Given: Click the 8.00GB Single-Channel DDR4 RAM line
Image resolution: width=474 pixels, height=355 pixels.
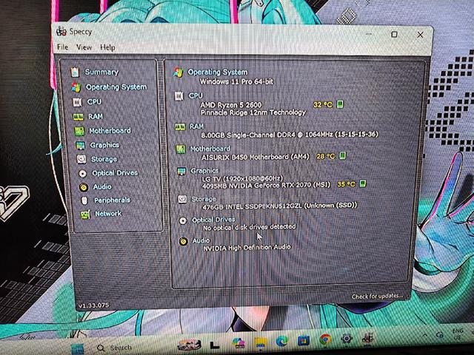Looking at the screenshot, I should coord(290,135).
